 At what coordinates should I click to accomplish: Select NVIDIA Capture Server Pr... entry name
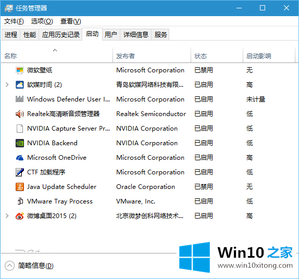[68, 129]
